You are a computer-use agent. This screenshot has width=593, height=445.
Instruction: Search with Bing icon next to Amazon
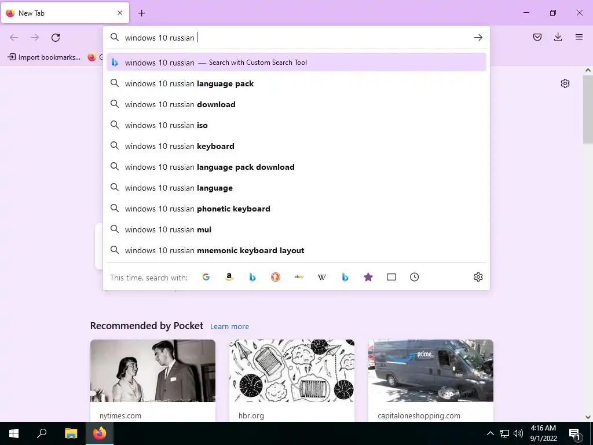tap(252, 277)
